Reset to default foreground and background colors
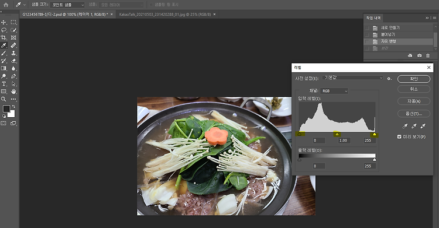439x228 pixels. coord(4,116)
